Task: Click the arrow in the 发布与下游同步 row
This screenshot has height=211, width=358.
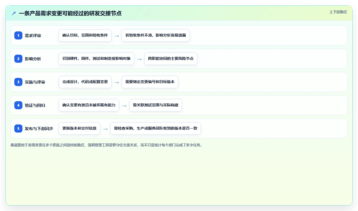Action: click(x=105, y=129)
